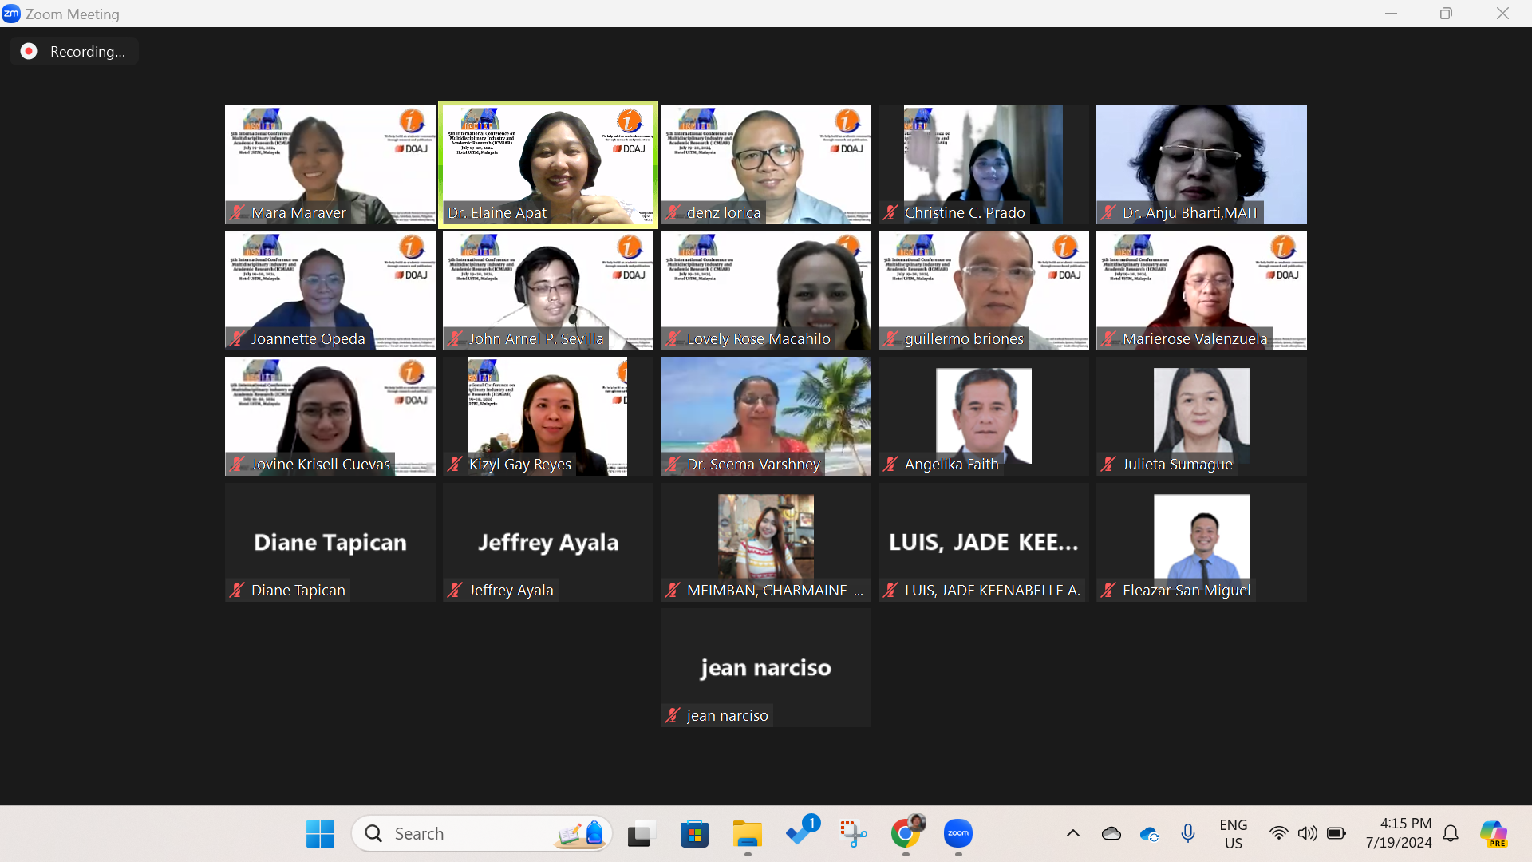Select jean narciso's participant tile
The image size is (1532, 862).
(x=765, y=667)
